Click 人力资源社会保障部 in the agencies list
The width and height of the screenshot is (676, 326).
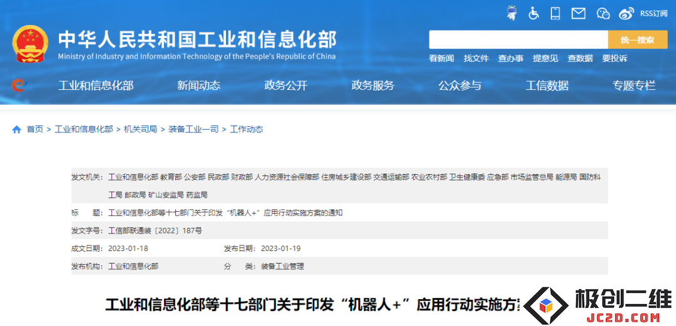tap(287, 177)
